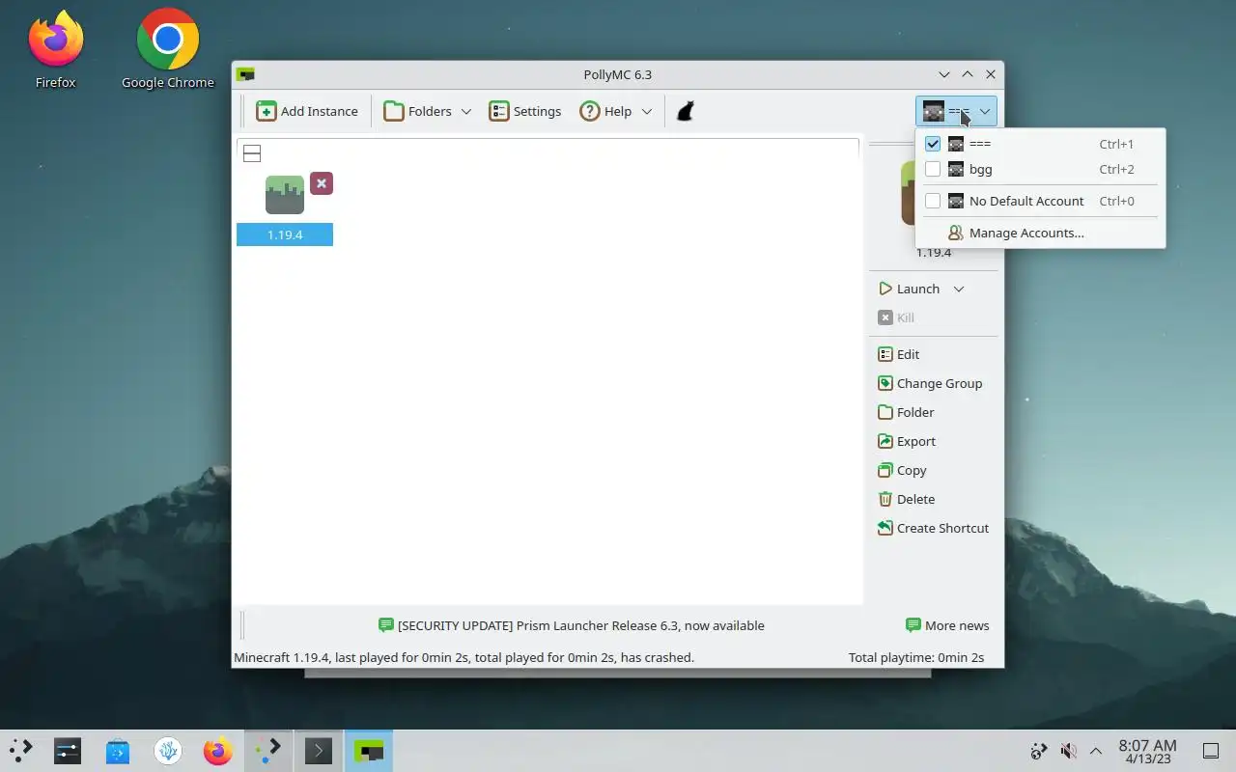Collapse the instance group header
The width and height of the screenshot is (1236, 772).
pyautogui.click(x=252, y=153)
